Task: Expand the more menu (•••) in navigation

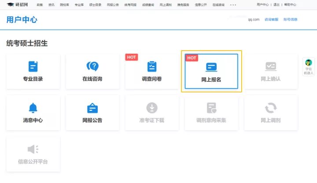Action: pos(233,4)
